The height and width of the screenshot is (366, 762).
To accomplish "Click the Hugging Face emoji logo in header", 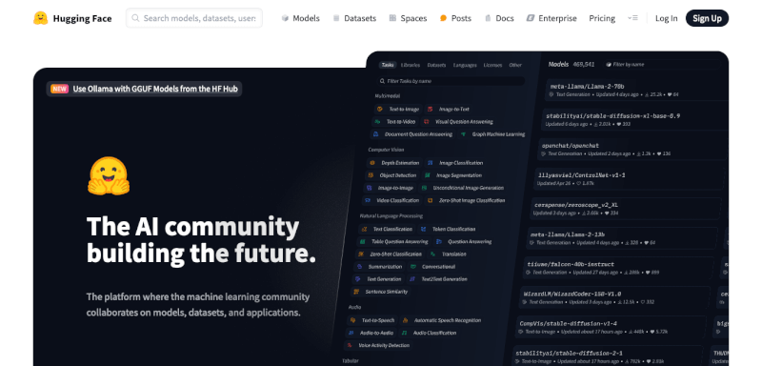I will (40, 18).
